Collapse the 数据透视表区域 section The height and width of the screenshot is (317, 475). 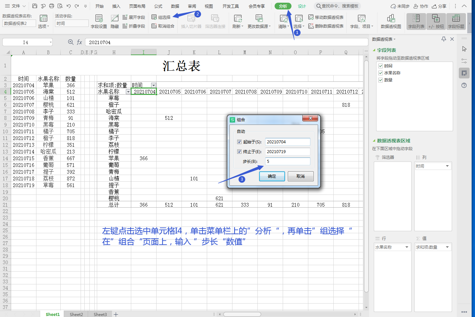pyautogui.click(x=374, y=141)
